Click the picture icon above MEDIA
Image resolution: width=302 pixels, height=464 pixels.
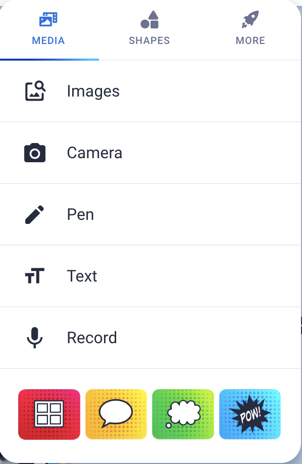coord(48,19)
